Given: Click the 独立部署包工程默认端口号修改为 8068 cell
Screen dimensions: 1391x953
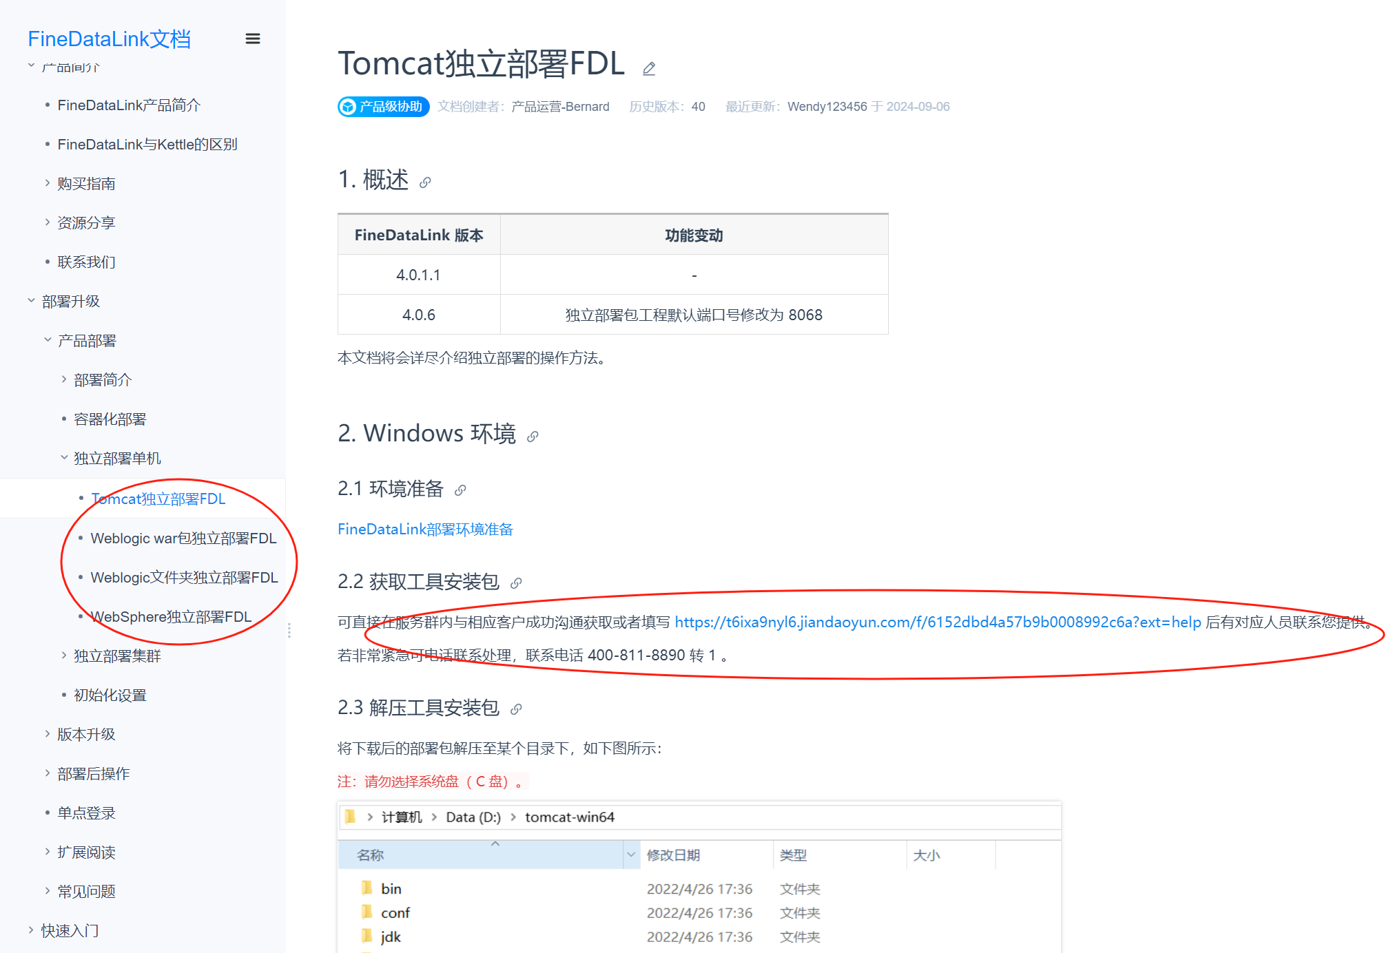Looking at the screenshot, I should click(694, 315).
